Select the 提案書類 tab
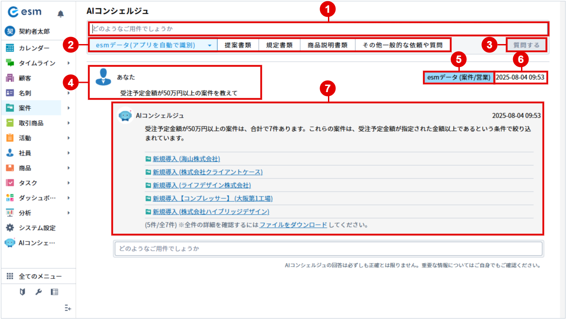This screenshot has height=319, width=566. coord(238,45)
